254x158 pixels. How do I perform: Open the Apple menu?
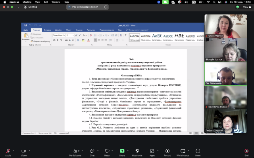point(5,2)
